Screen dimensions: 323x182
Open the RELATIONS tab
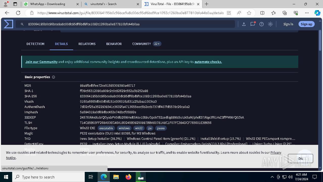[x=87, y=44]
